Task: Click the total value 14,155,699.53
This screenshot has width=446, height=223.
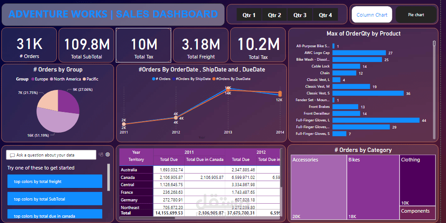Action: tap(169, 213)
